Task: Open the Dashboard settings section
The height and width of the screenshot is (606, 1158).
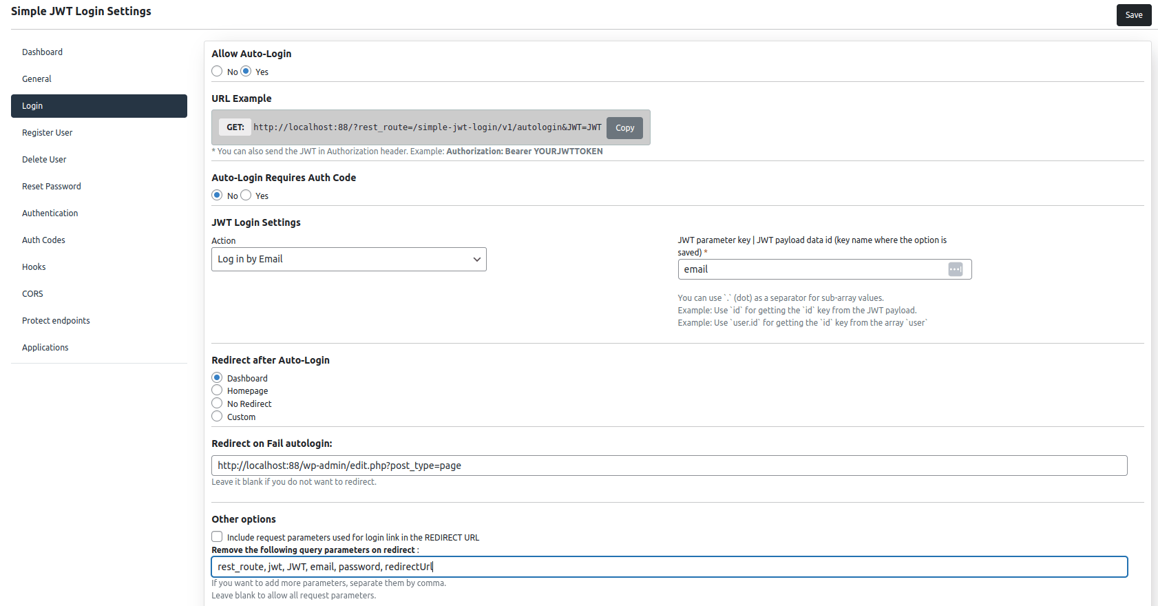Action: [x=99, y=52]
